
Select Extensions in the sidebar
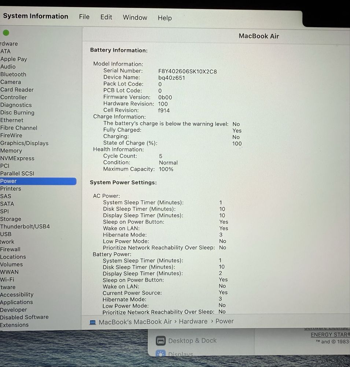click(x=14, y=325)
